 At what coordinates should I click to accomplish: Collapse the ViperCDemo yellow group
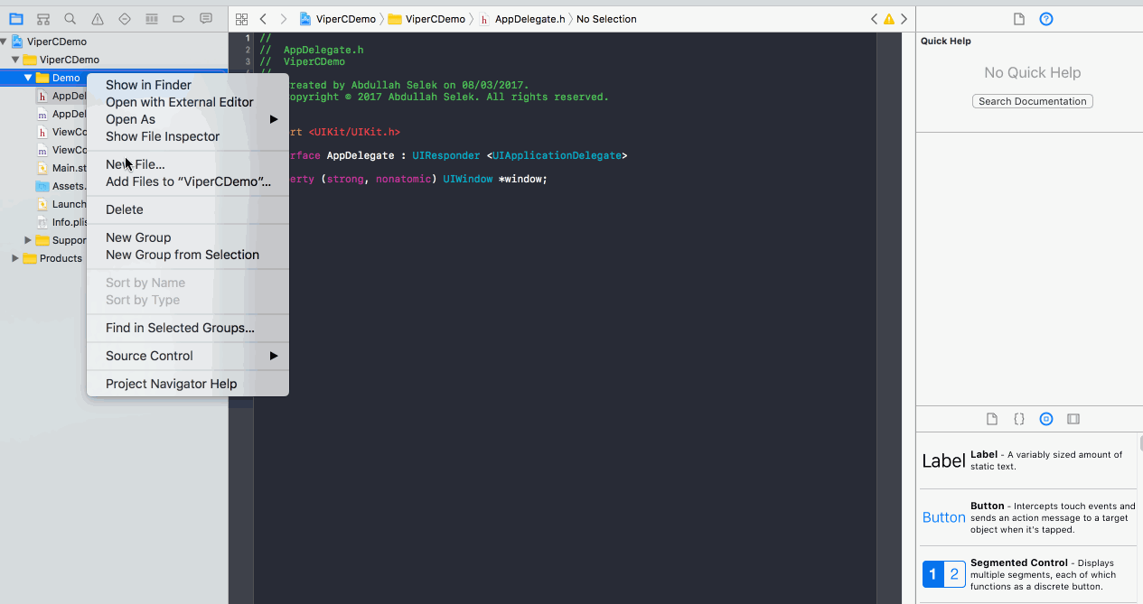tap(15, 60)
